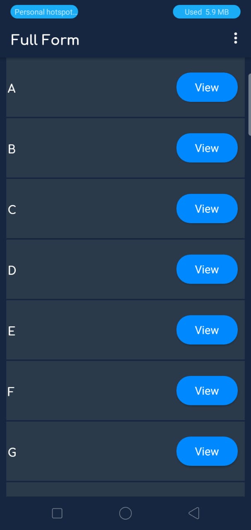Click View button for letter B
The height and width of the screenshot is (530, 251).
pos(207,148)
